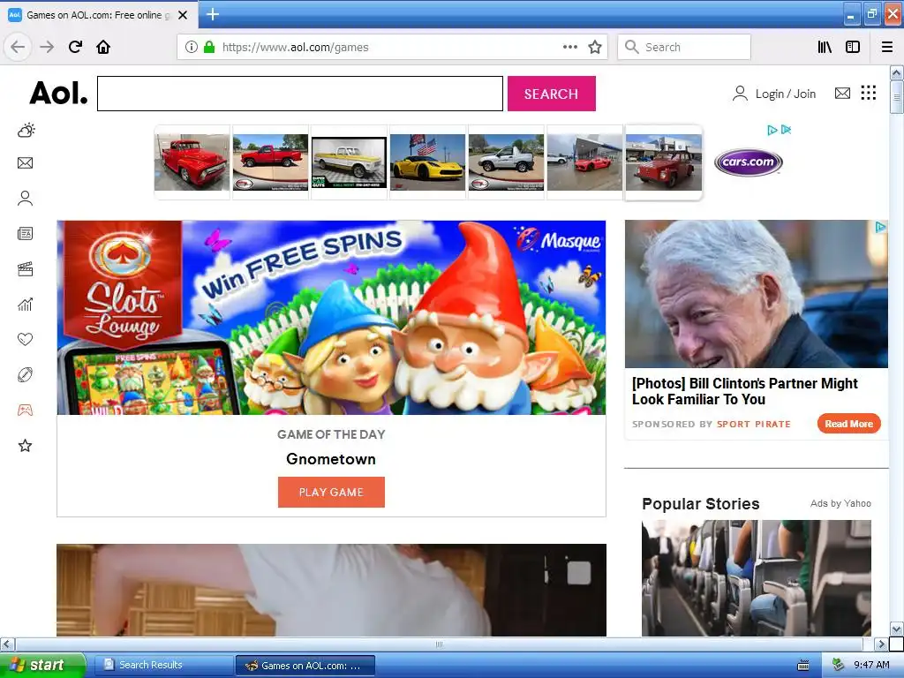This screenshot has width=904, height=678.
Task: Open the yellow Corvette ad thumbnail
Action: [427, 162]
